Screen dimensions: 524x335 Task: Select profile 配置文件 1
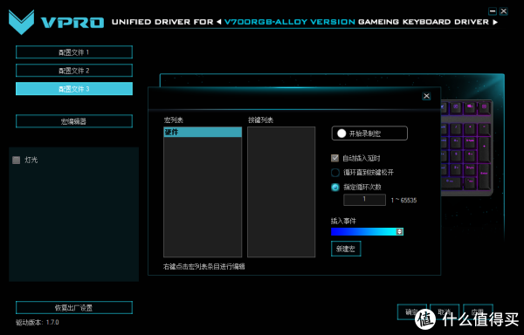click(x=74, y=52)
